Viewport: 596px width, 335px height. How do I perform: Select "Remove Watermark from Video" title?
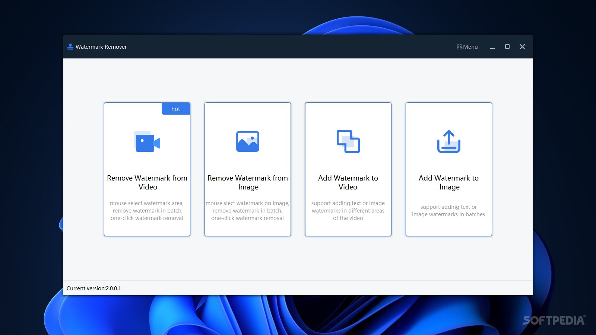(147, 182)
